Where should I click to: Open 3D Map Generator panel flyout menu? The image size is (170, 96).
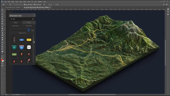(x=35, y=16)
